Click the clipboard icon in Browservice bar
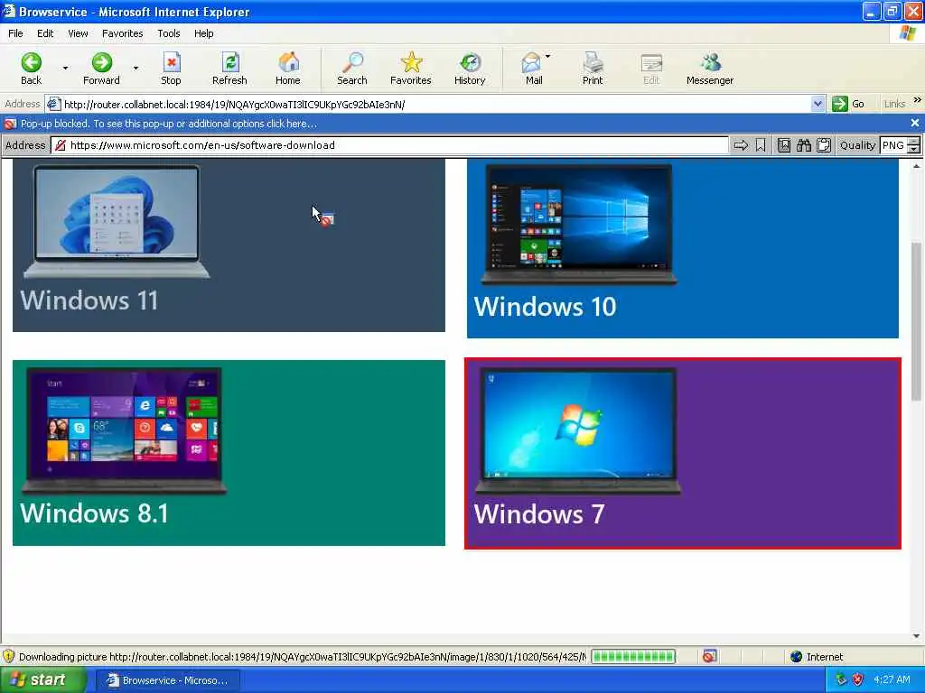 point(824,145)
